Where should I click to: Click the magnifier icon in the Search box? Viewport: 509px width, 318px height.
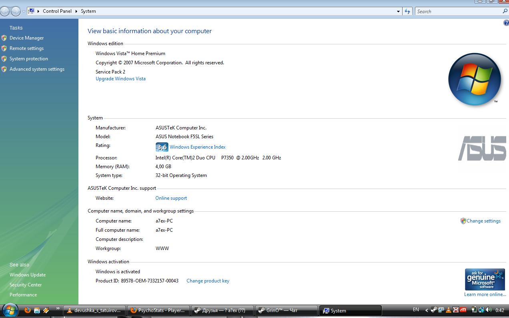(505, 11)
